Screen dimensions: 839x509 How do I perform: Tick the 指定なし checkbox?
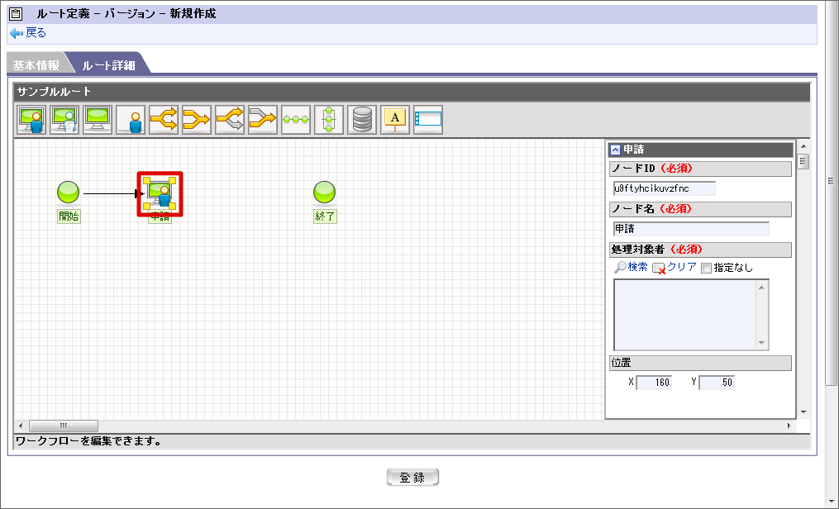[706, 268]
